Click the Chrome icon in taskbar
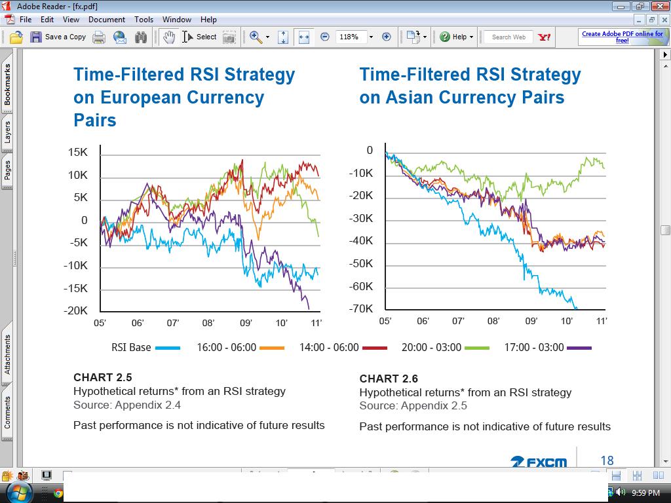671x503 pixels. click(x=58, y=493)
